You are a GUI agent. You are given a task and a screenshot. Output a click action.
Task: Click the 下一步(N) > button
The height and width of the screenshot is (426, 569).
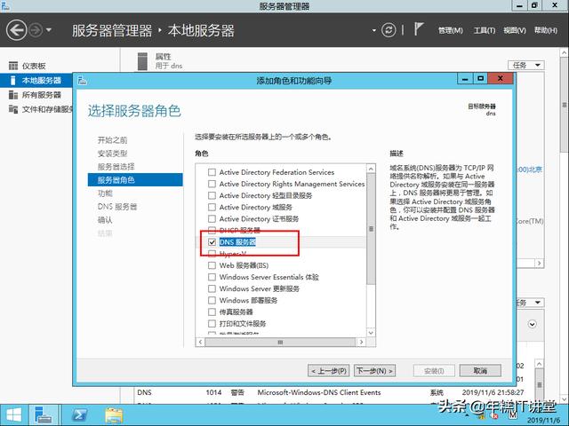coord(374,371)
